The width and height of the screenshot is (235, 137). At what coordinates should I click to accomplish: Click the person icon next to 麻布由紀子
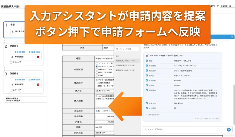(x=12, y=84)
